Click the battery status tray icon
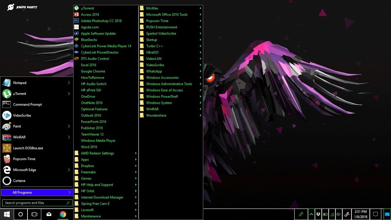Screen dimensions: 391x220 pyautogui.click(x=325, y=214)
